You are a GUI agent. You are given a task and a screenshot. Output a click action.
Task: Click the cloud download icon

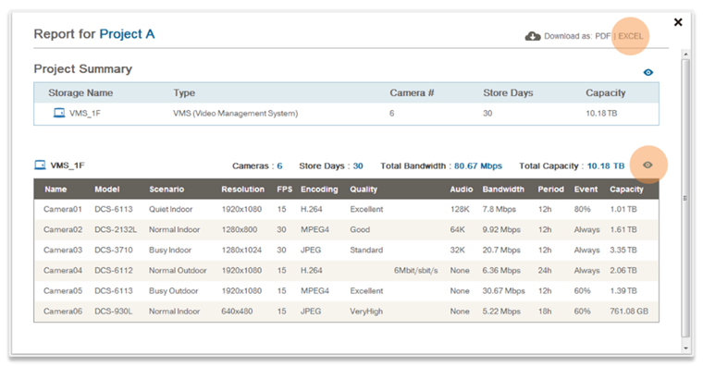click(x=533, y=36)
